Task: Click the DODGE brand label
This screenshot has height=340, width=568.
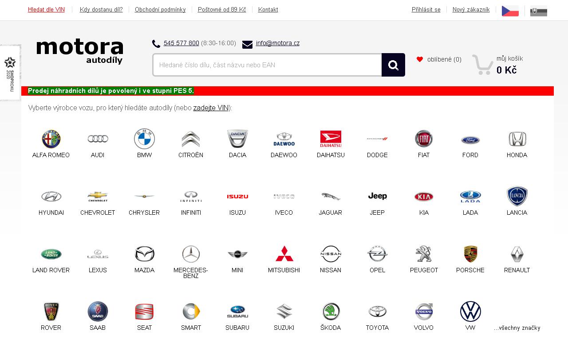Action: click(377, 155)
